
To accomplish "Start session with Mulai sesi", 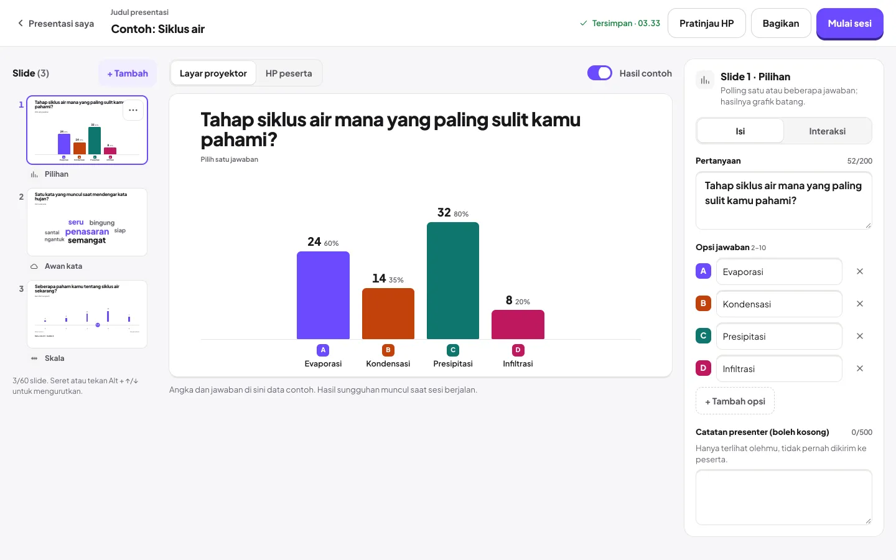I will (x=850, y=24).
